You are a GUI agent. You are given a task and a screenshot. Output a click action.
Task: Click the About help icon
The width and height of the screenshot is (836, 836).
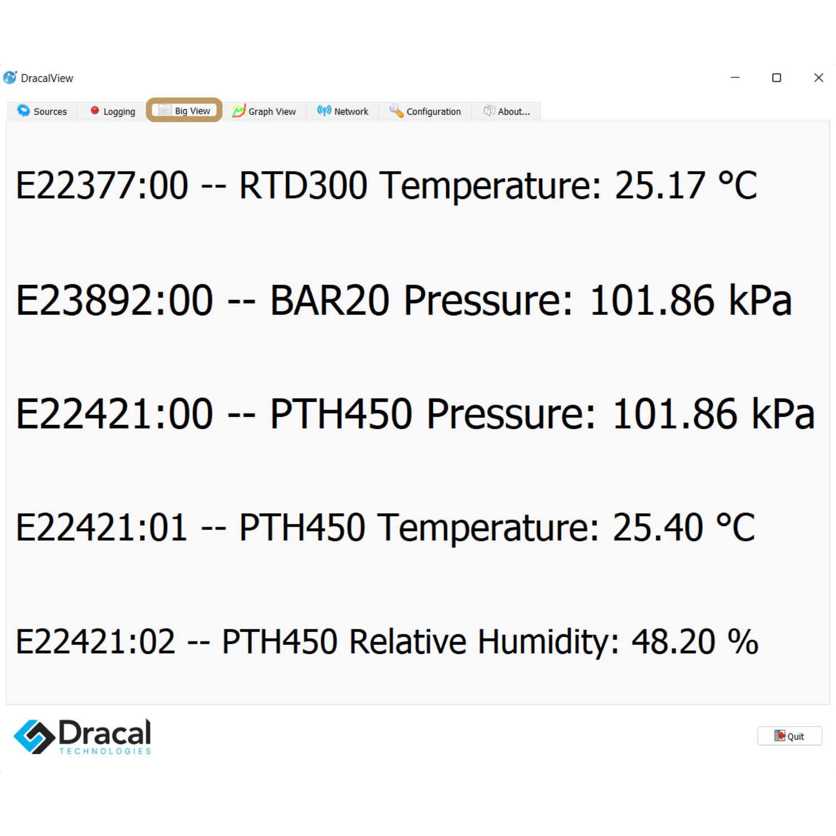click(x=489, y=111)
